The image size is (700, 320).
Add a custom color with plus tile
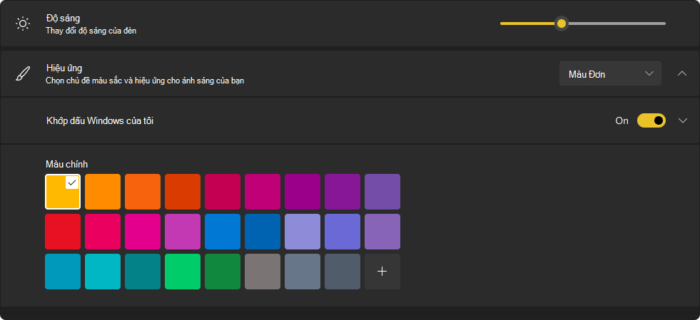382,272
